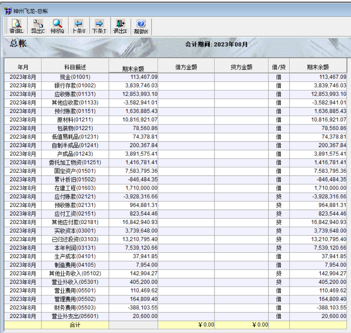
Task: Click the 借 indicator in 现金 row
Action: (279, 77)
